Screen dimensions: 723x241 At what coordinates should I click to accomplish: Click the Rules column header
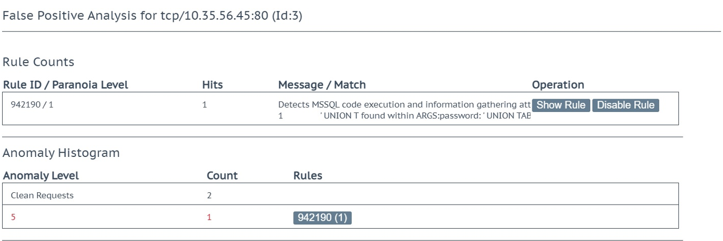[308, 176]
